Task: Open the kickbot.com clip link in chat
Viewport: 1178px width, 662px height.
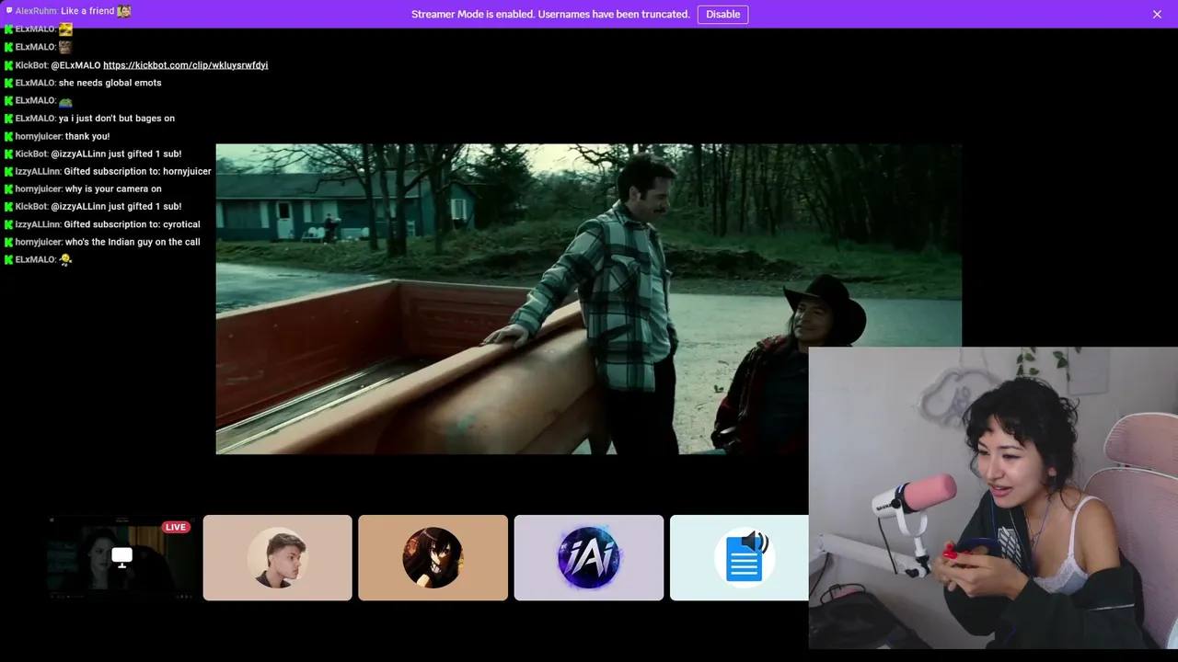Action: click(x=185, y=65)
